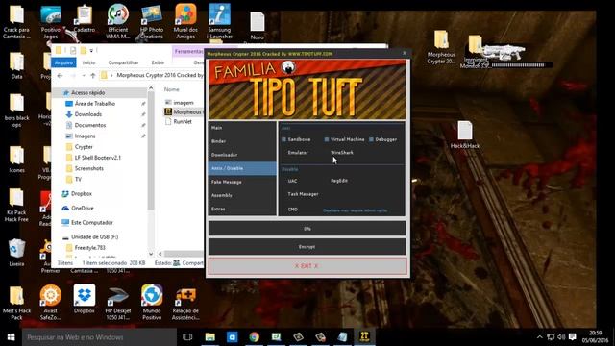This screenshot has height=346, width=615.
Task: Select Samsung i-Launcher desktop icon
Action: (219, 21)
